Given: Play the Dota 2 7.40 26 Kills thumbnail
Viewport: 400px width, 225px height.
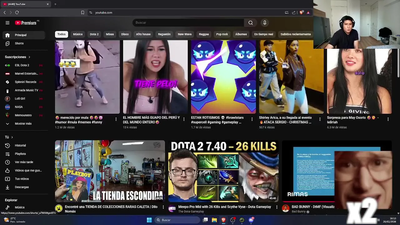Looking at the screenshot, I should (x=223, y=171).
